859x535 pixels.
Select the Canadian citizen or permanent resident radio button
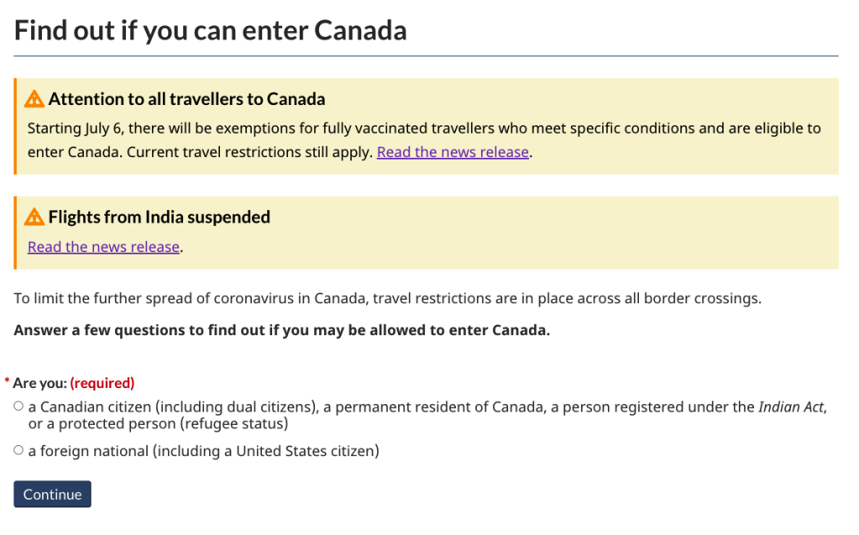click(x=18, y=406)
